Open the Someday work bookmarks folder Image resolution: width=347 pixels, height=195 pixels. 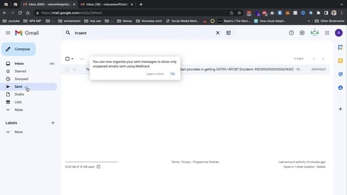149,21
